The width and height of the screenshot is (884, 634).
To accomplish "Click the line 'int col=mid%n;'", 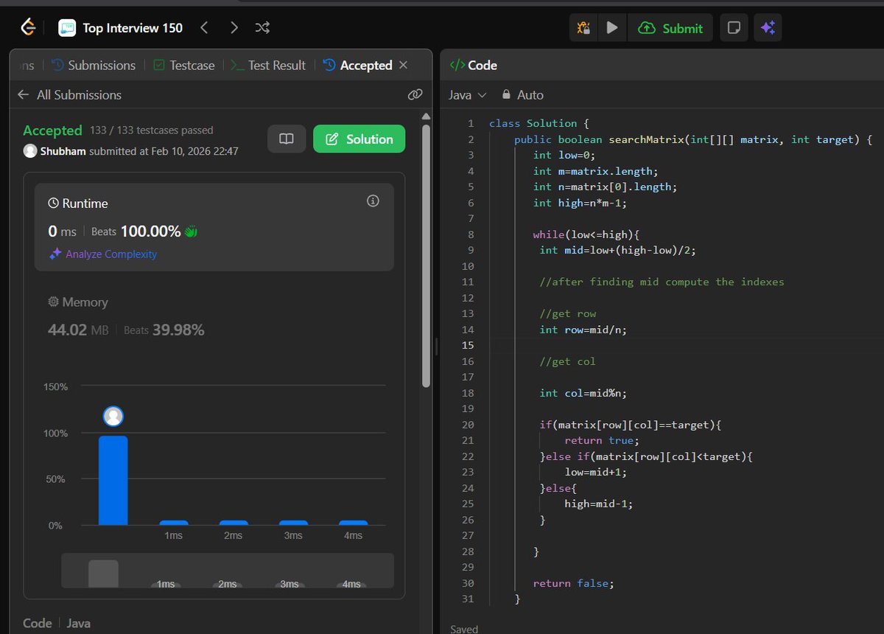I will click(x=583, y=393).
